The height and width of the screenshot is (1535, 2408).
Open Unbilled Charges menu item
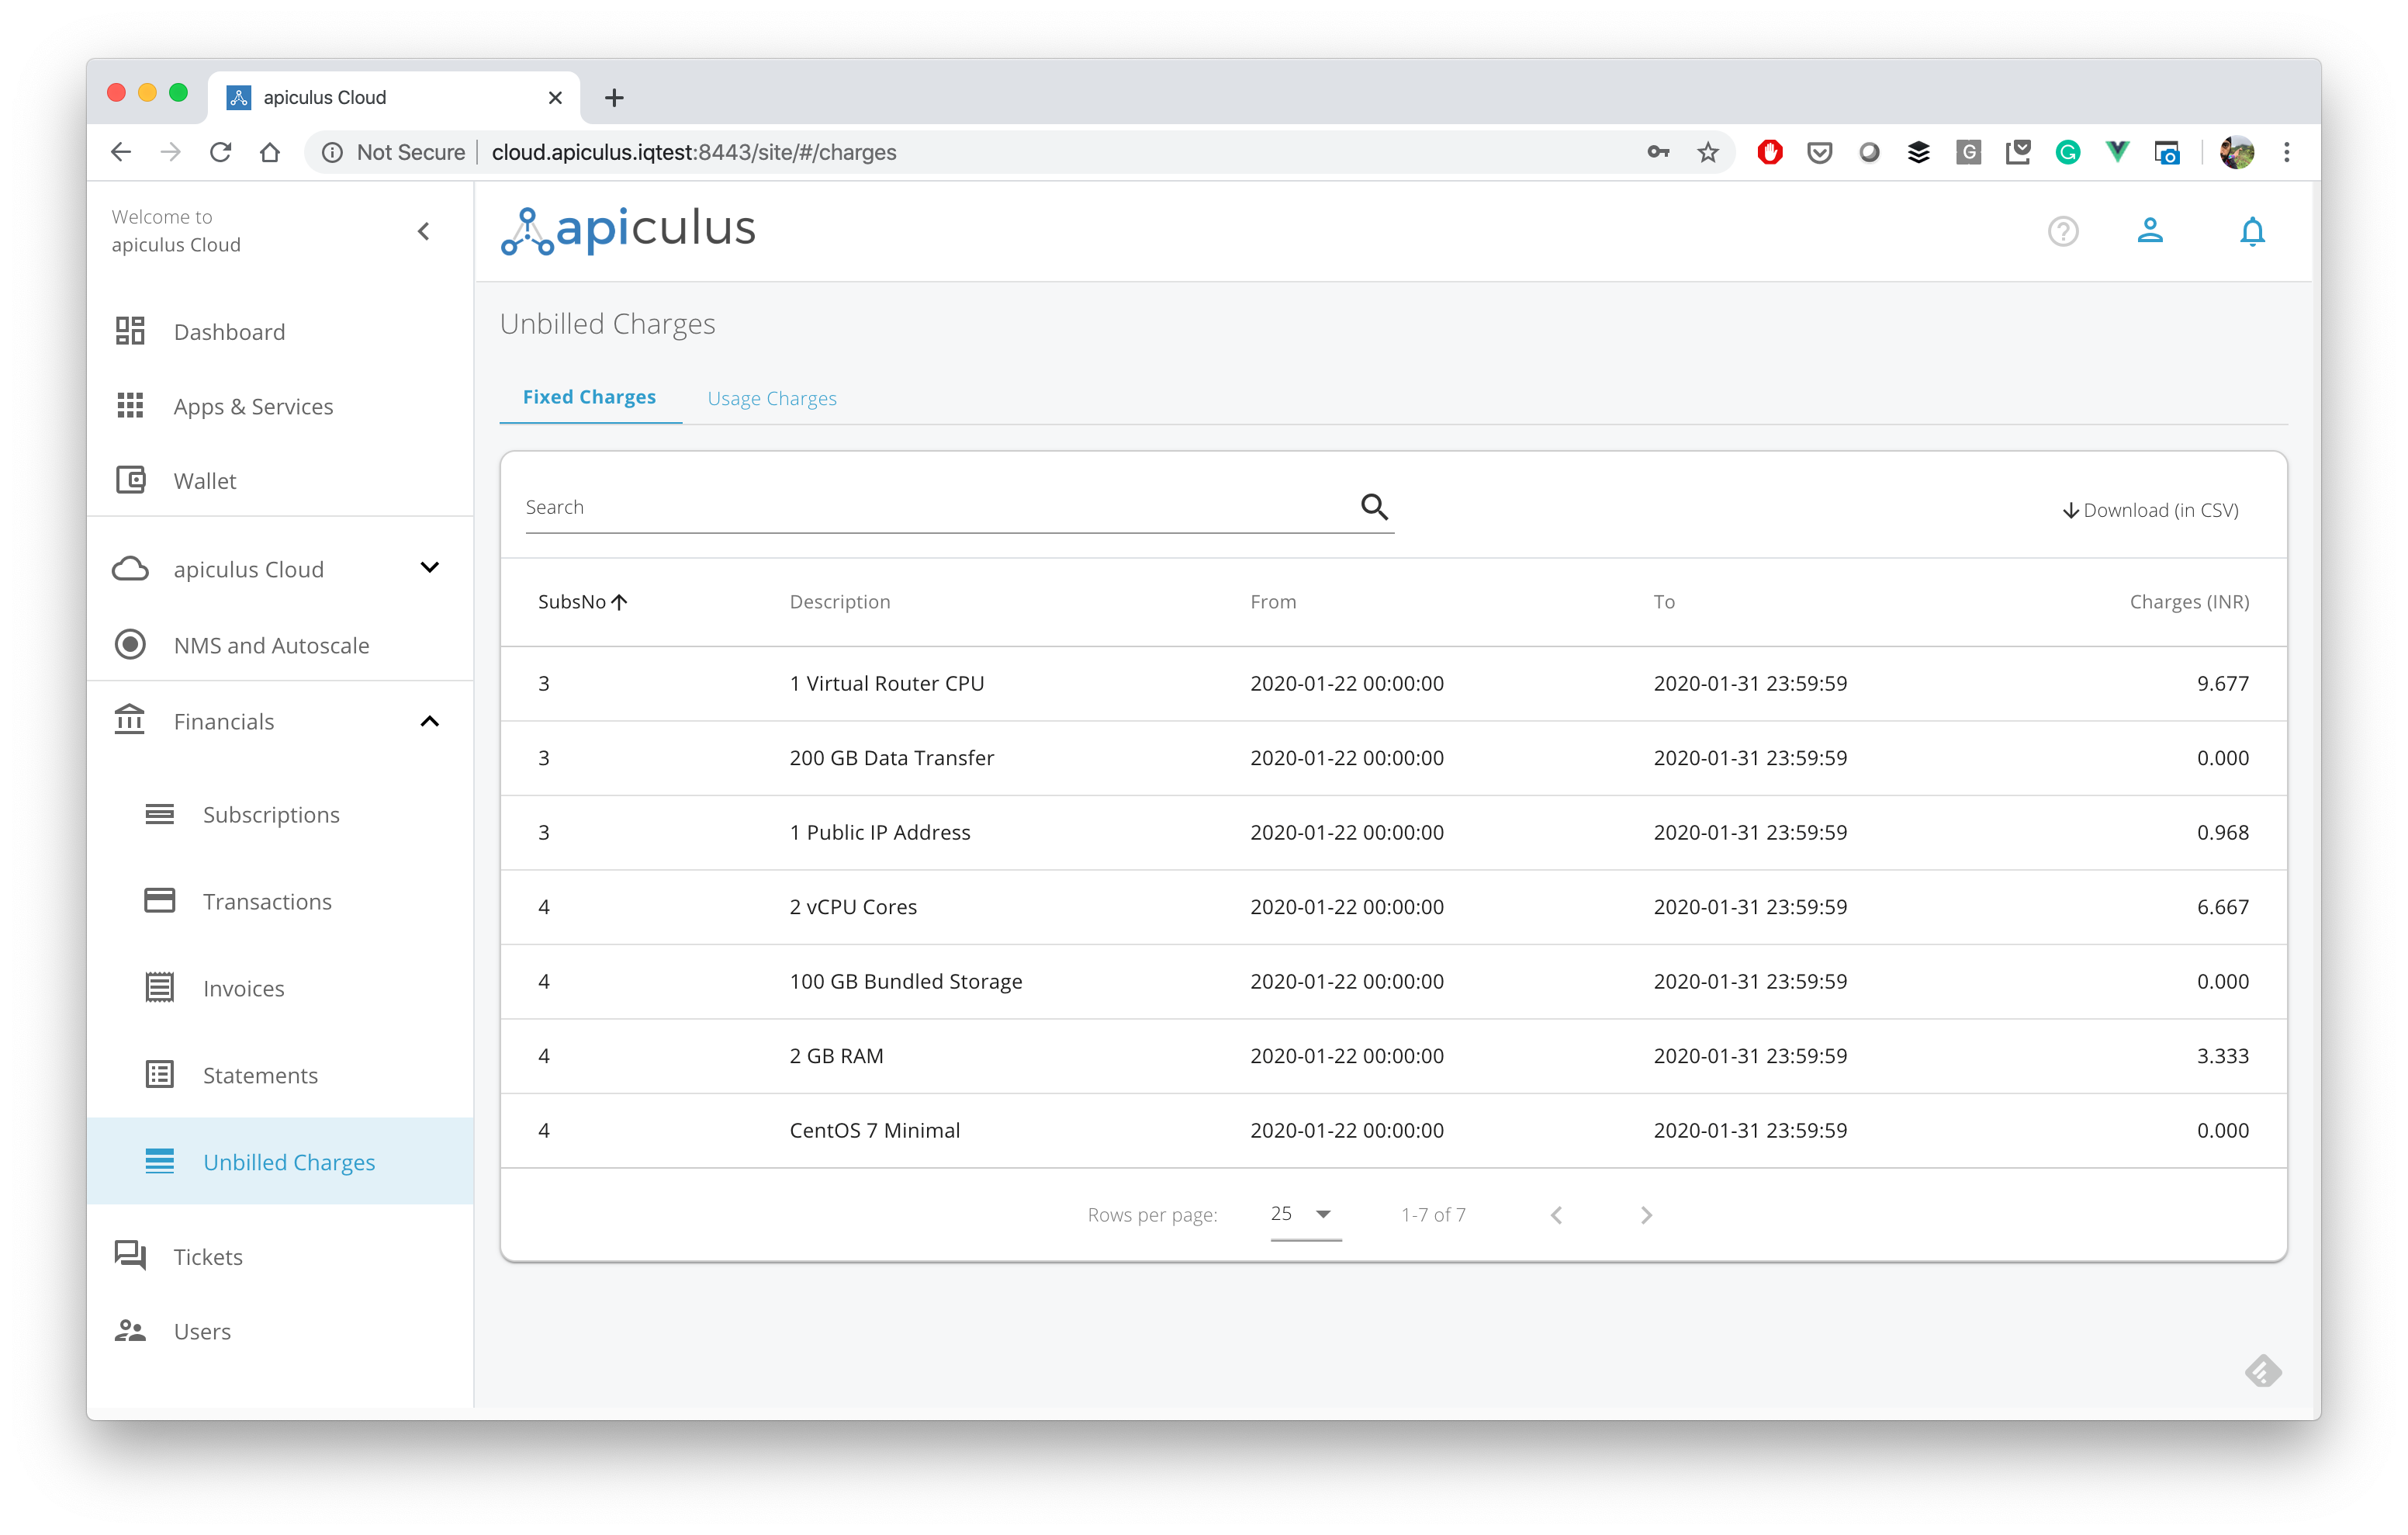coord(280,1162)
